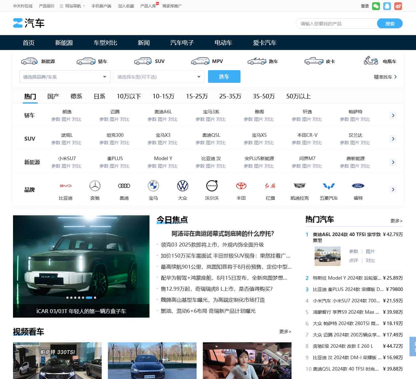Click the 选车 button

click(x=224, y=77)
